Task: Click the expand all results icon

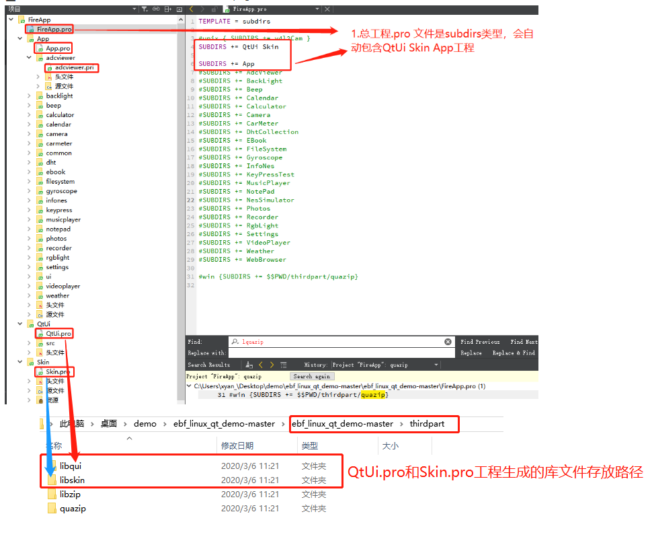Action: point(284,365)
